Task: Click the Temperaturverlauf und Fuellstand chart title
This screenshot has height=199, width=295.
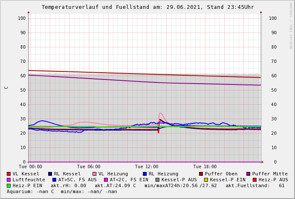Action: (x=147, y=7)
